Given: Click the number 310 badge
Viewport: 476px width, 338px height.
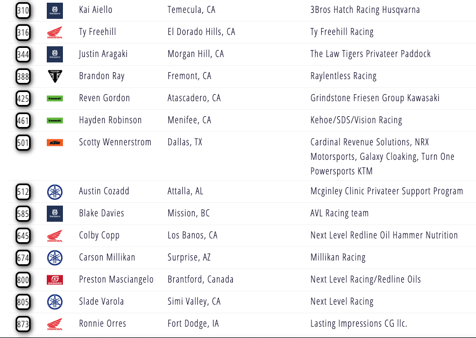Looking at the screenshot, I should (x=23, y=10).
